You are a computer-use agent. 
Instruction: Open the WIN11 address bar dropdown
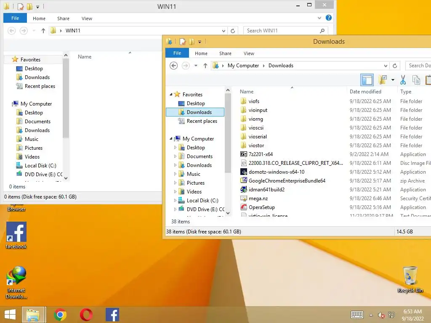[223, 31]
